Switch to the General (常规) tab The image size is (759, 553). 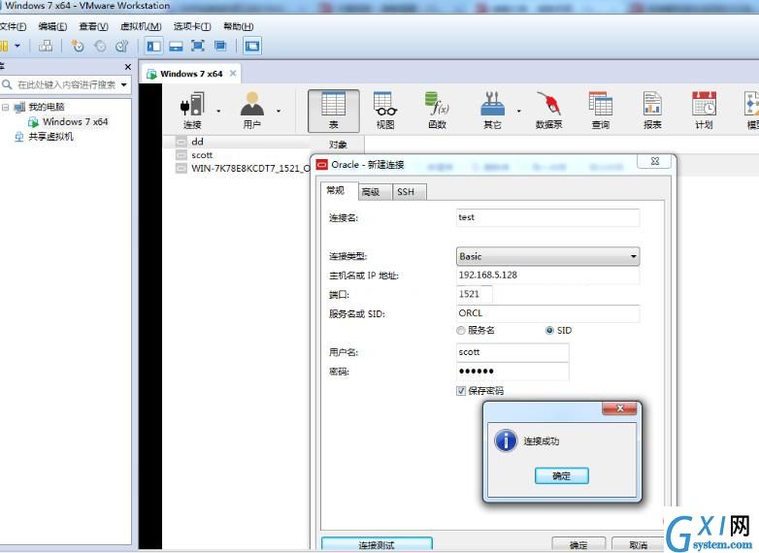[340, 190]
